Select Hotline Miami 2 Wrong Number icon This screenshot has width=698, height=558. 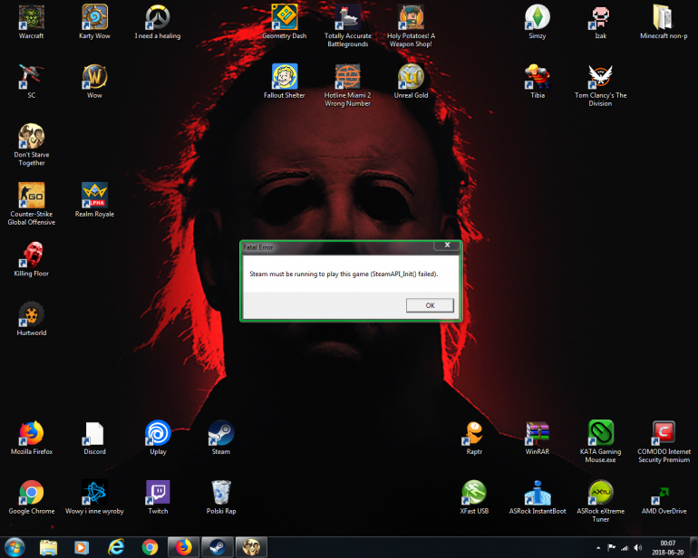[x=348, y=85]
